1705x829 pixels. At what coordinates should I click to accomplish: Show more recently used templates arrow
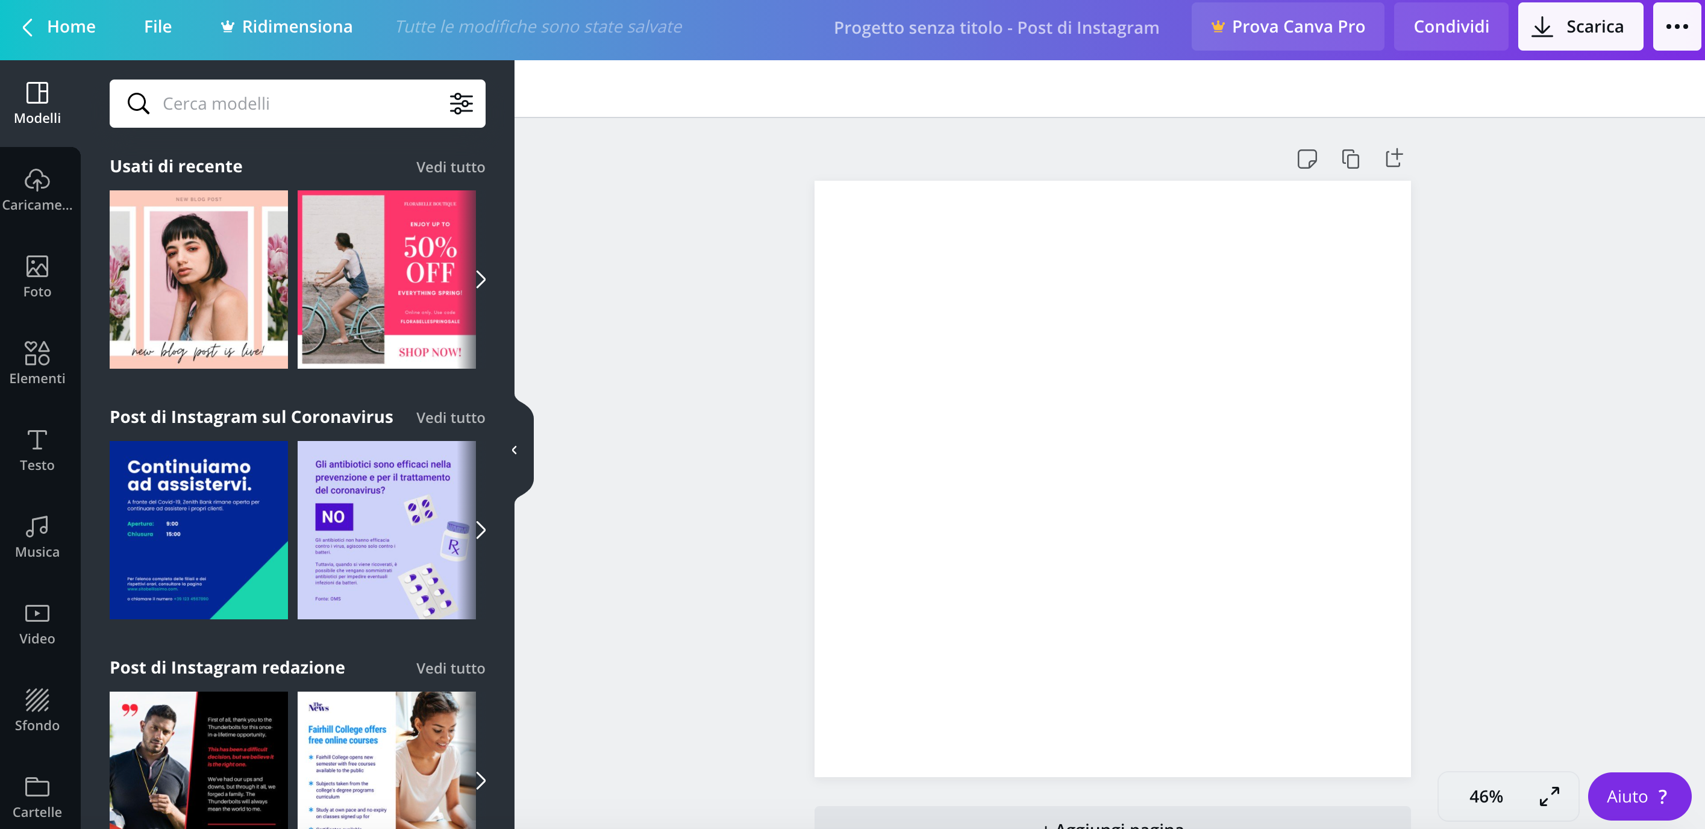pos(481,279)
